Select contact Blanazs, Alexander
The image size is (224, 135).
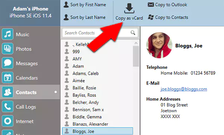pyautogui.click(x=90, y=124)
